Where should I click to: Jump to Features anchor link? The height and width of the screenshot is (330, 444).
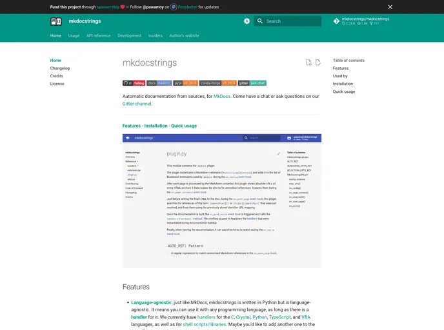132,126
